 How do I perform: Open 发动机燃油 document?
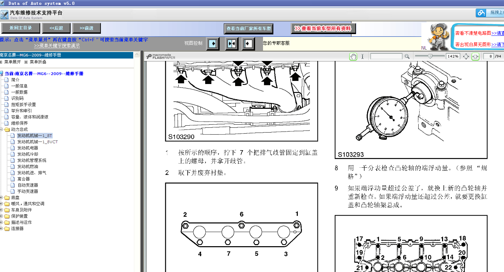pos(28,167)
